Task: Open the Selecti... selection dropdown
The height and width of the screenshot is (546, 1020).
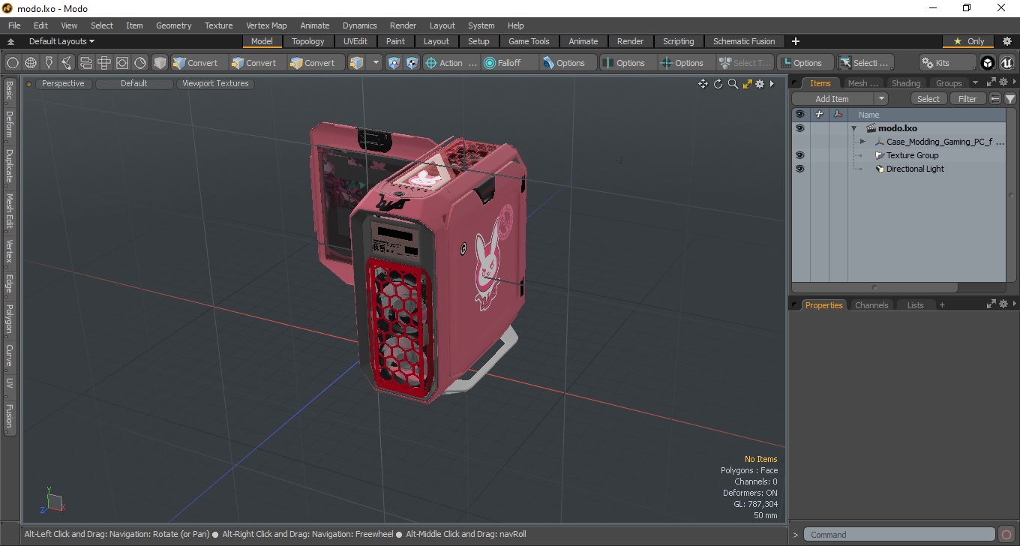Action: [865, 63]
